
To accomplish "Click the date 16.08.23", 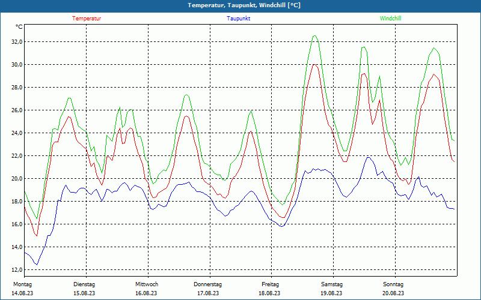I will 146,293.
